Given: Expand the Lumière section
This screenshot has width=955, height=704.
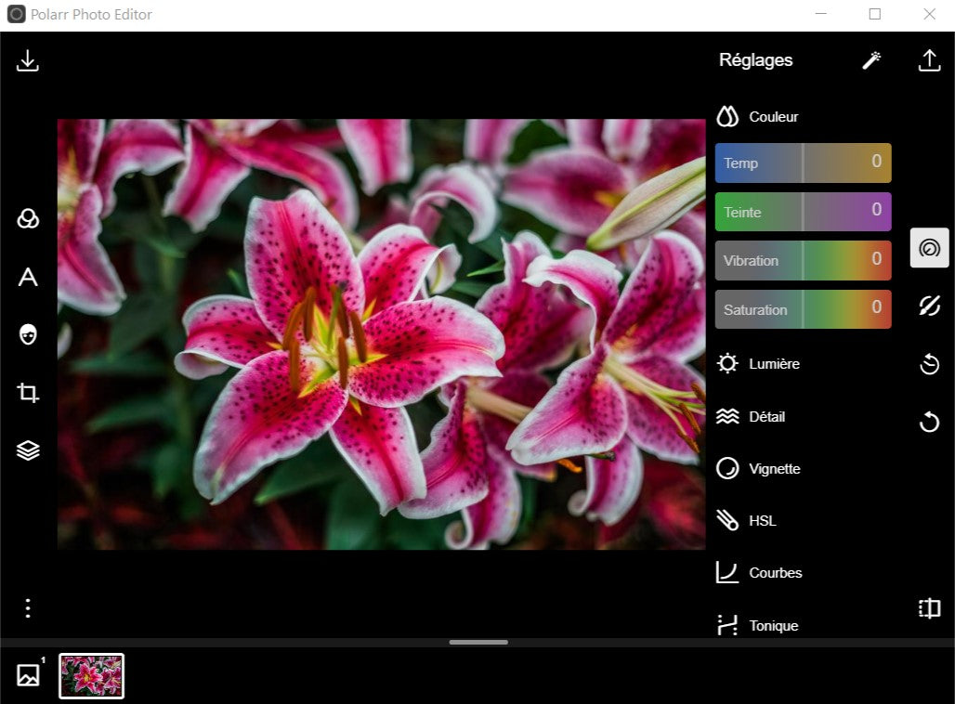Looking at the screenshot, I should point(773,364).
